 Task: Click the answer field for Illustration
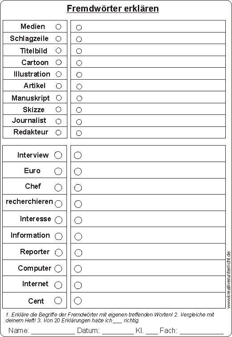[x=148, y=74]
